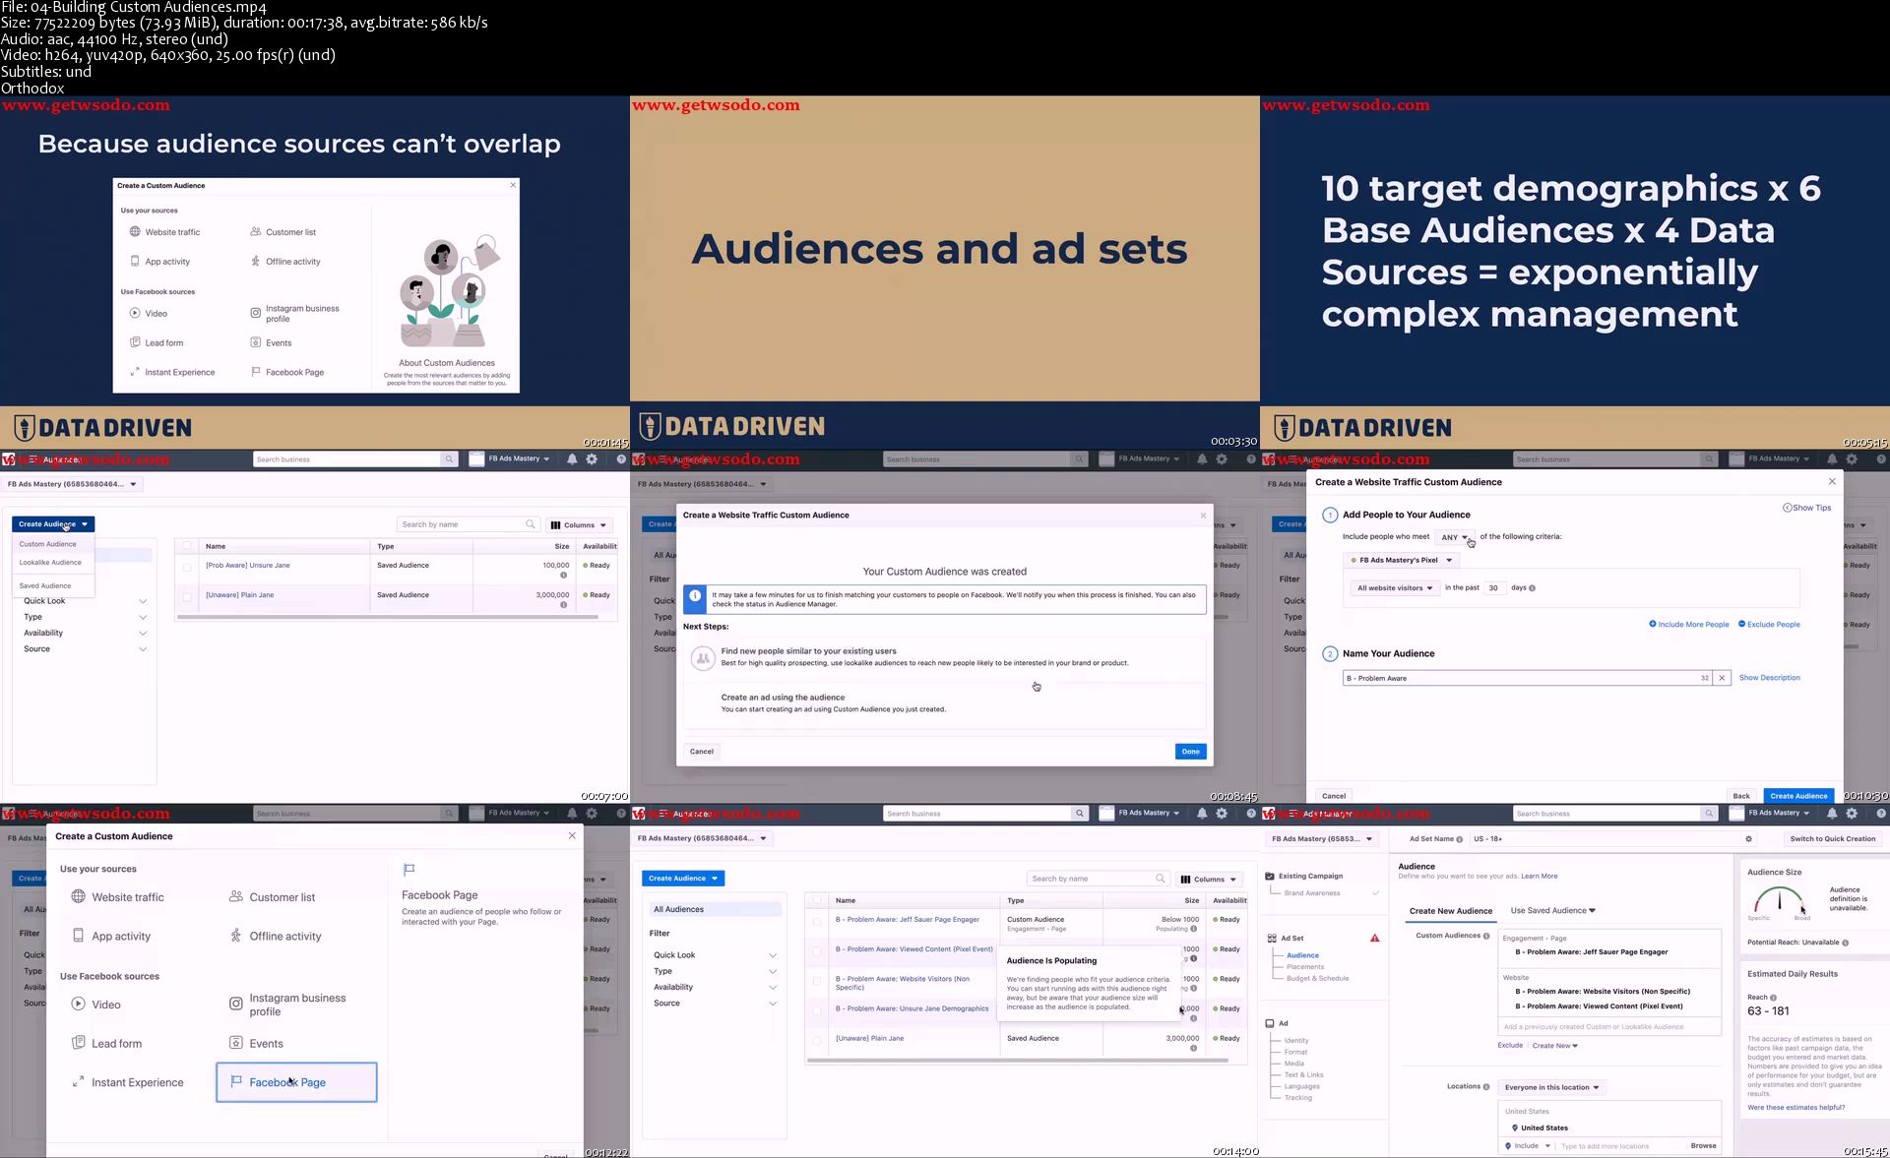The width and height of the screenshot is (1890, 1158).
Task: Check the Jeff Sauer Page Engager row
Action: pos(817,921)
